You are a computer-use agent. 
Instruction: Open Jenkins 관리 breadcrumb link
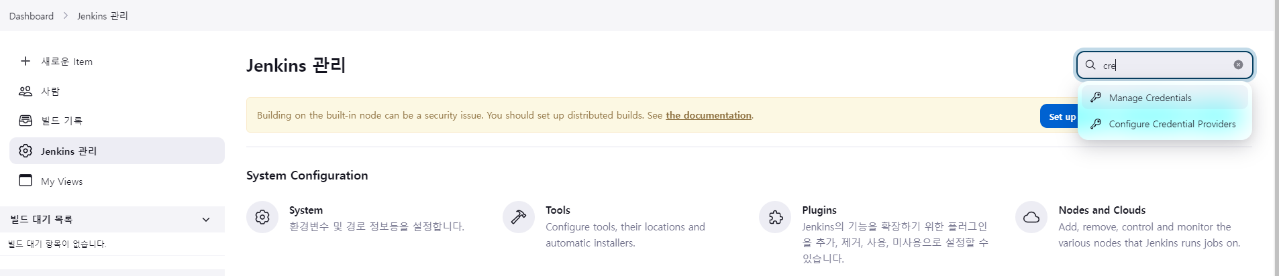[103, 15]
